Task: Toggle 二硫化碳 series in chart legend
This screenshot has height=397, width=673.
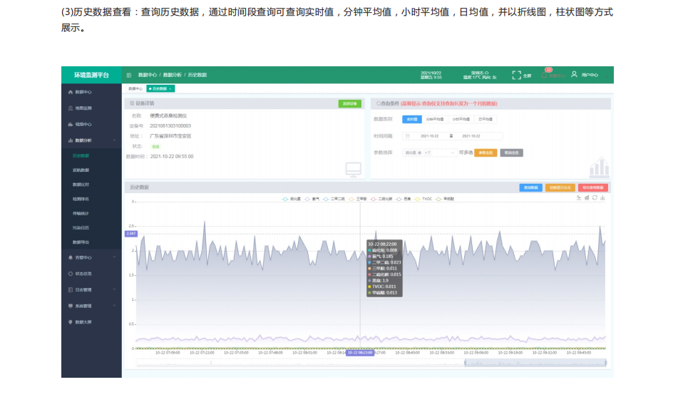Action: pos(381,199)
